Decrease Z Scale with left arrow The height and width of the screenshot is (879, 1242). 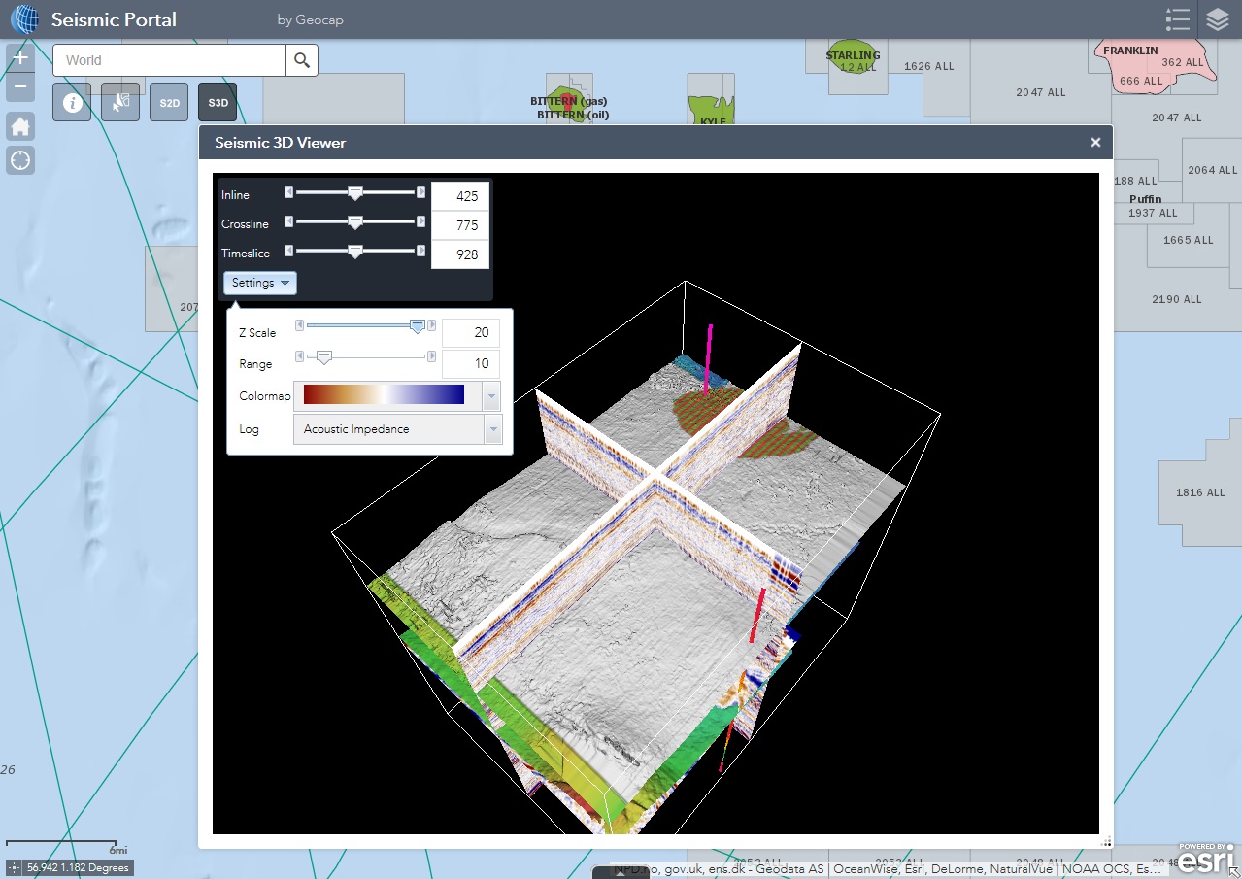coord(299,325)
